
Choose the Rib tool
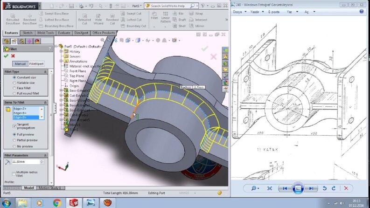point(178,14)
